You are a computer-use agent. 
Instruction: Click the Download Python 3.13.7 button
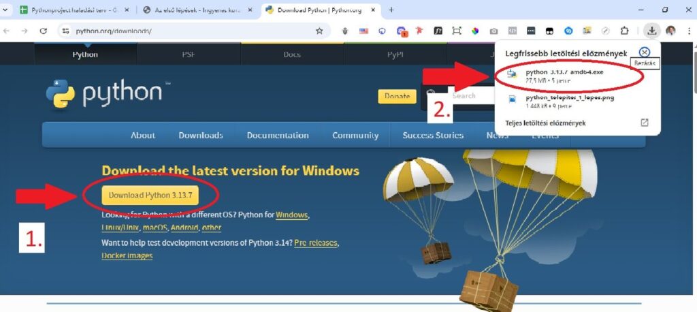coord(150,196)
